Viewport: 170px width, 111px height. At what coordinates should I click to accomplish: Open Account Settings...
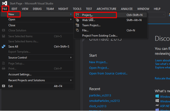[37, 74]
